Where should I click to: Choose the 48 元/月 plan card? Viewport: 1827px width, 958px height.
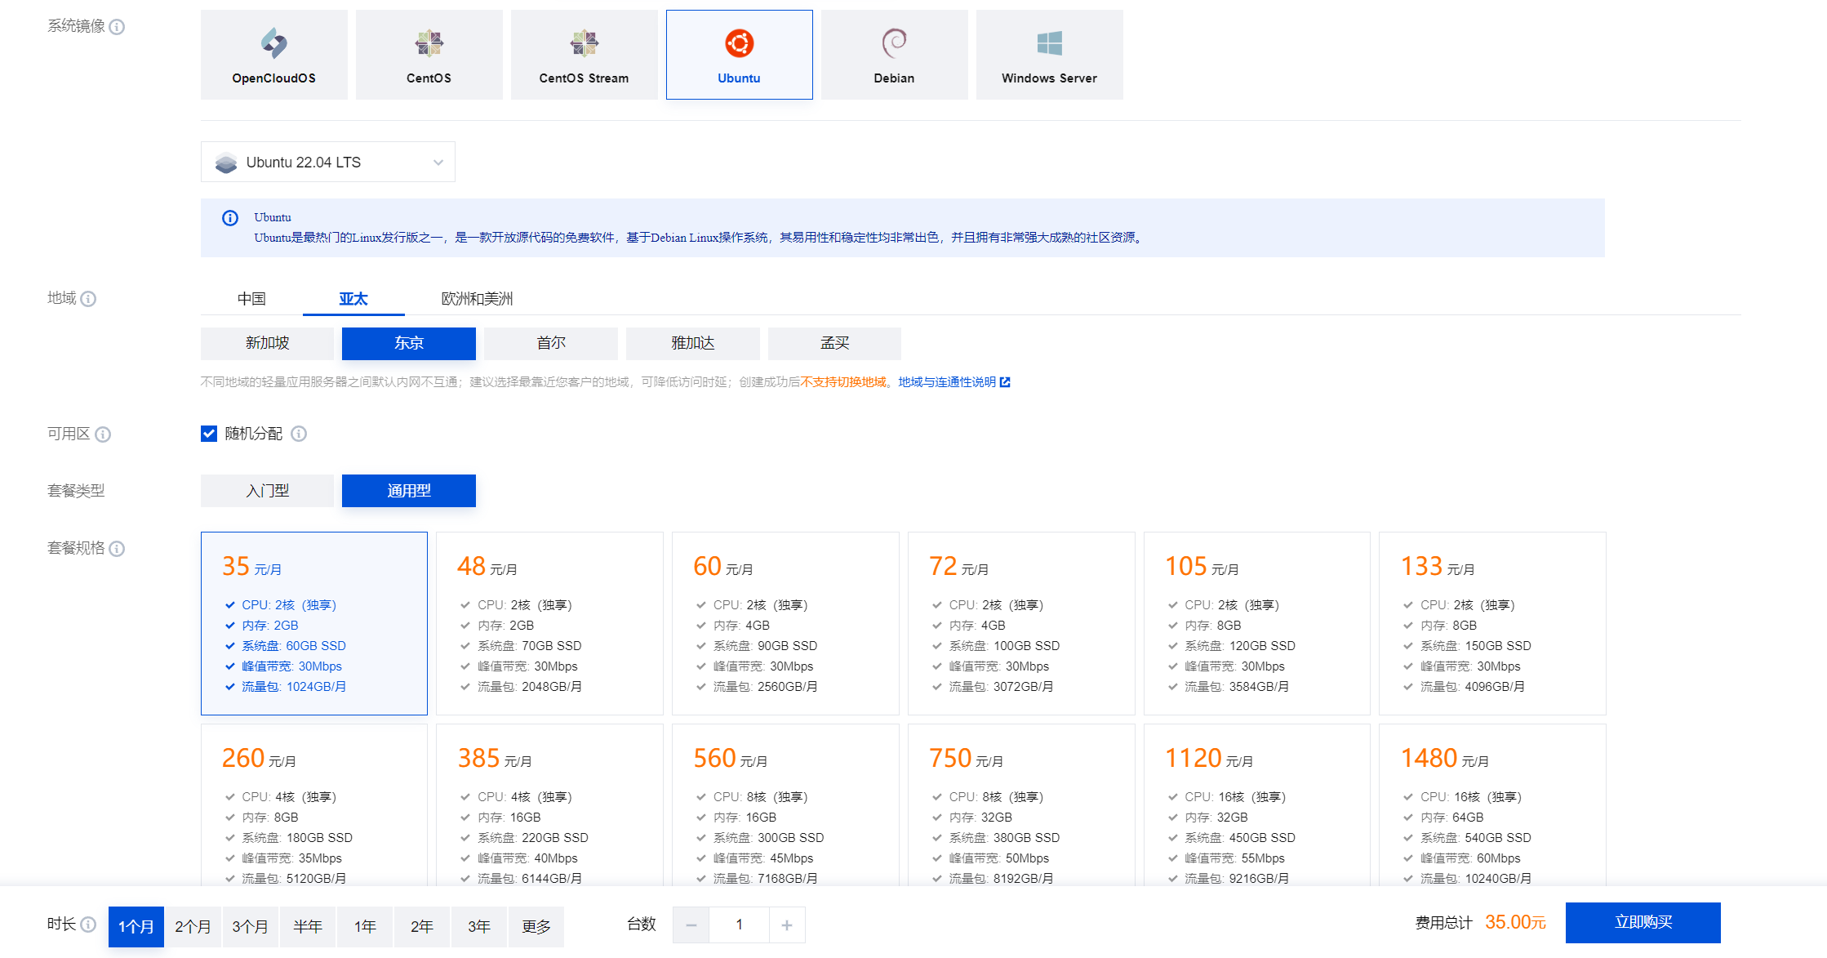549,623
